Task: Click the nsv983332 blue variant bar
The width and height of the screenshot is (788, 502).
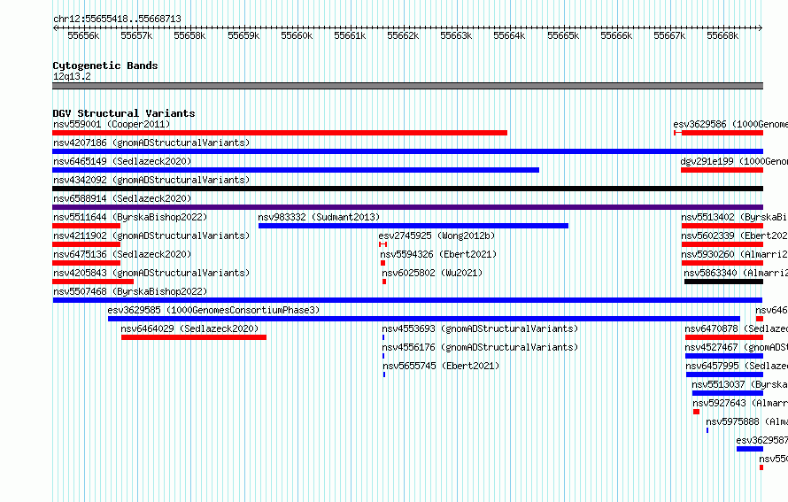Action: 413,226
